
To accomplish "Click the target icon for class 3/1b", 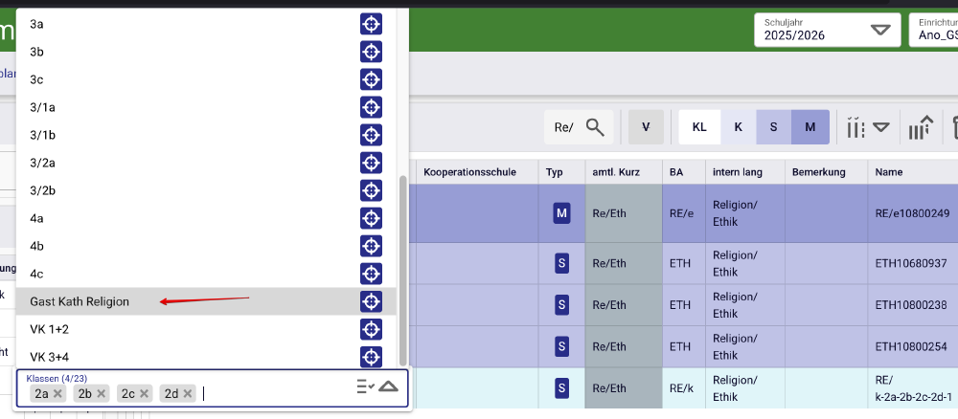I will (371, 135).
